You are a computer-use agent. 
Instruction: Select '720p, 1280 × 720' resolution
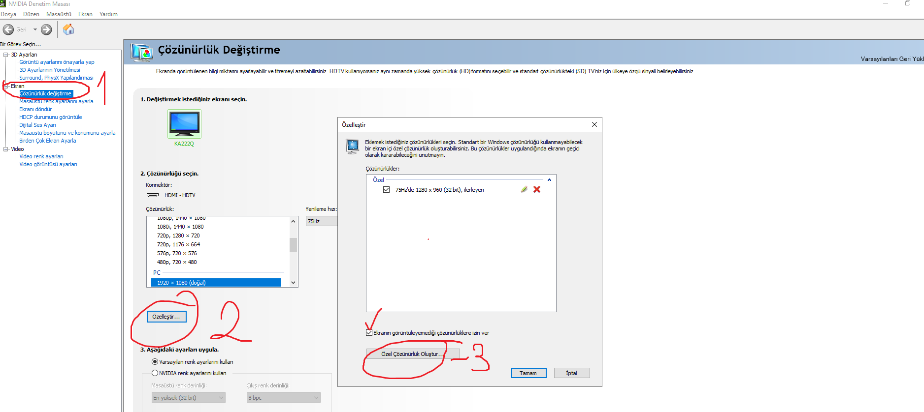pos(178,235)
